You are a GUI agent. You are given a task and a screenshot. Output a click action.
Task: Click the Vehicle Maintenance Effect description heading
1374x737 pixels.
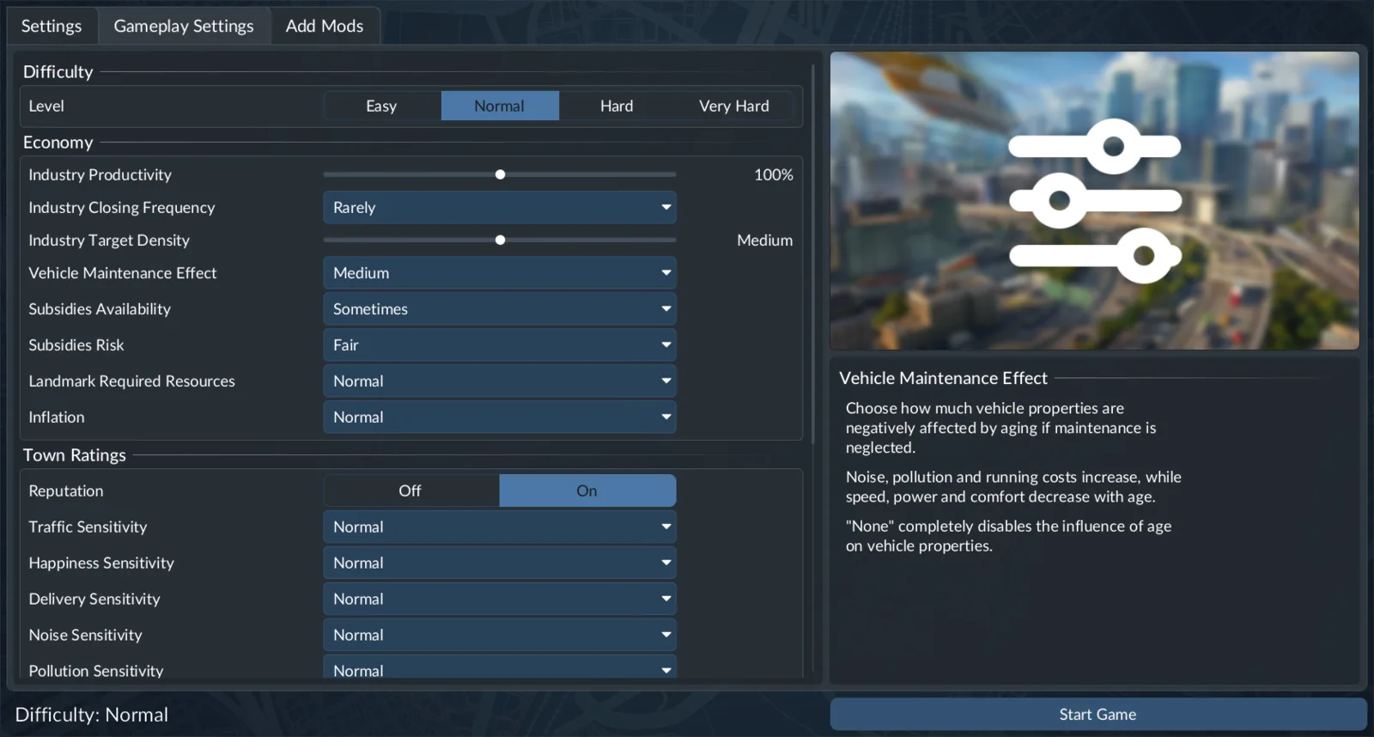pyautogui.click(x=943, y=378)
